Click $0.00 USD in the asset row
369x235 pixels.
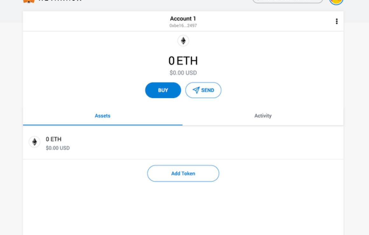[x=58, y=148]
